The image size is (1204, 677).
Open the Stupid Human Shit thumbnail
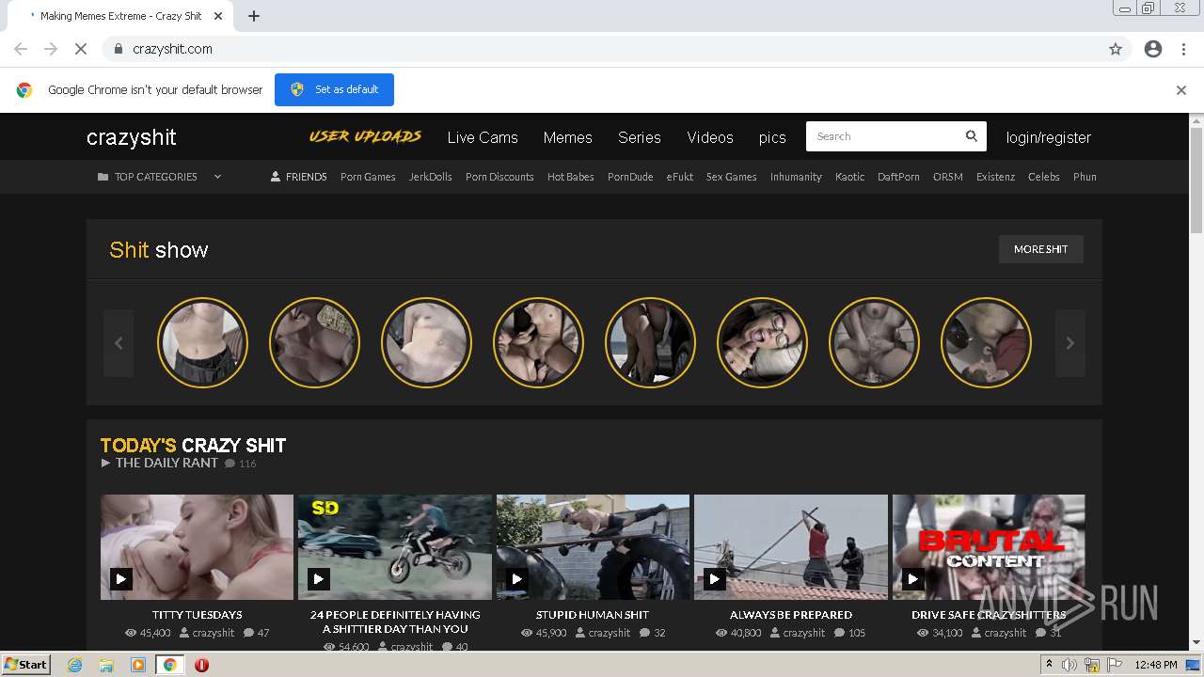pos(593,547)
